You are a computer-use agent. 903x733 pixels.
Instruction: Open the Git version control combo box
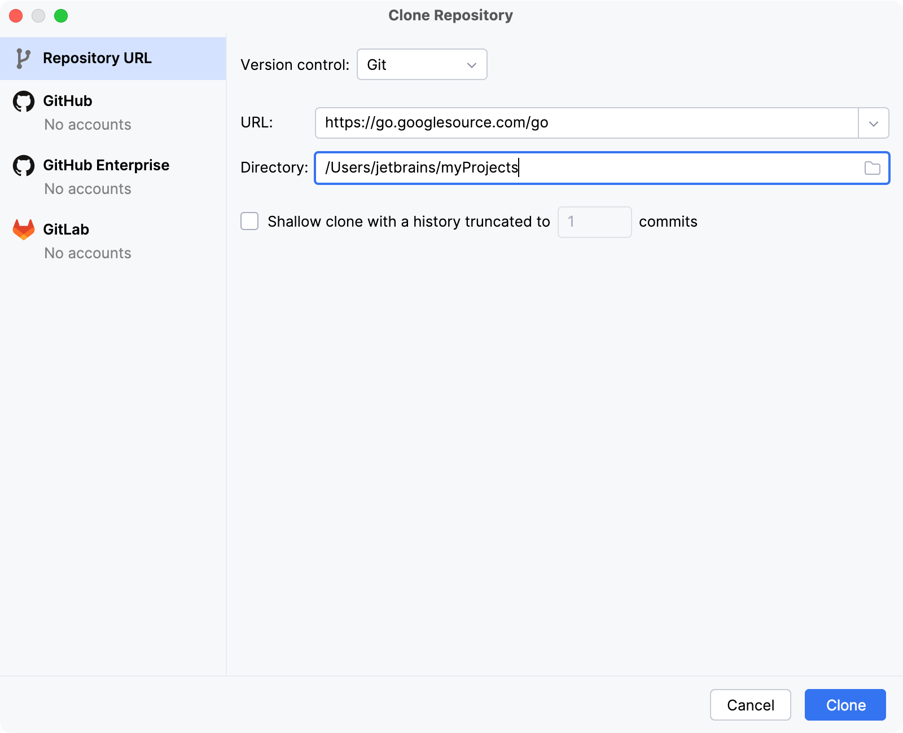click(x=422, y=64)
